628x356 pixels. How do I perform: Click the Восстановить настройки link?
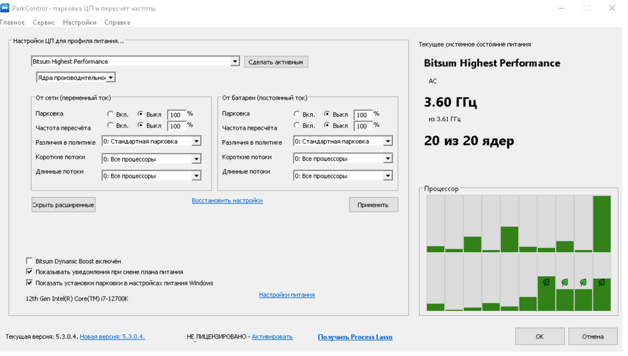pyautogui.click(x=227, y=201)
